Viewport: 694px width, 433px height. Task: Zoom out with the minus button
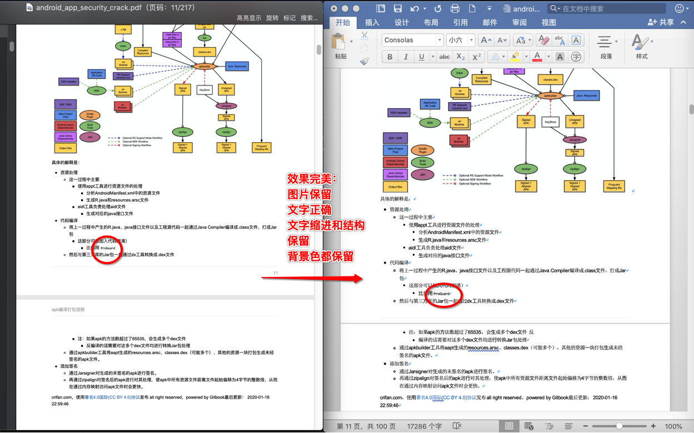(x=585, y=426)
